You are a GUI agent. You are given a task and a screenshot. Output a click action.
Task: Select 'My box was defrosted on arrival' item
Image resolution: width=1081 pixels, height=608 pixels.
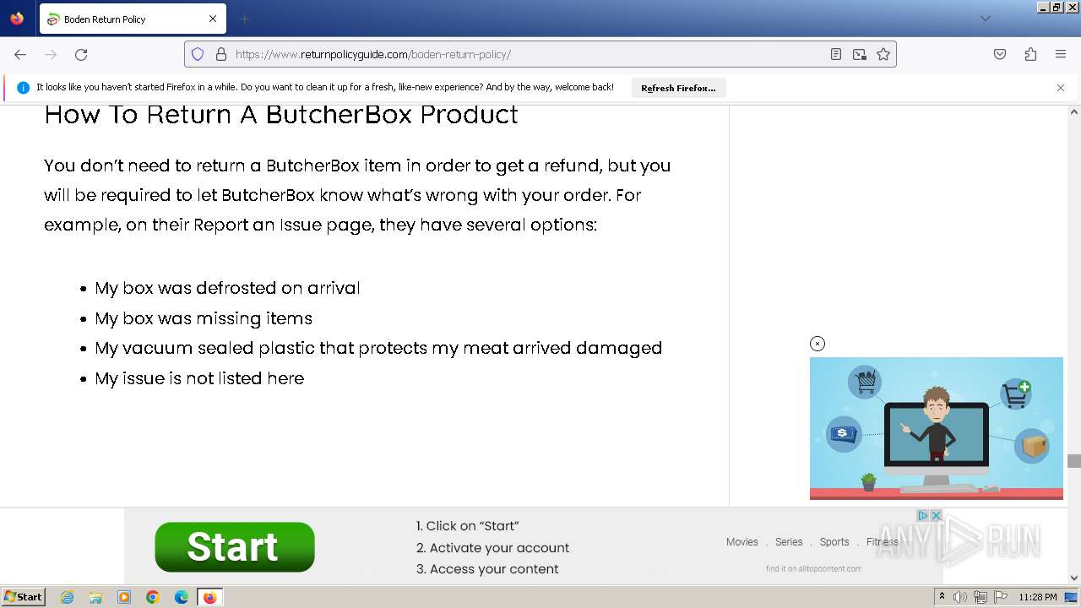(227, 288)
